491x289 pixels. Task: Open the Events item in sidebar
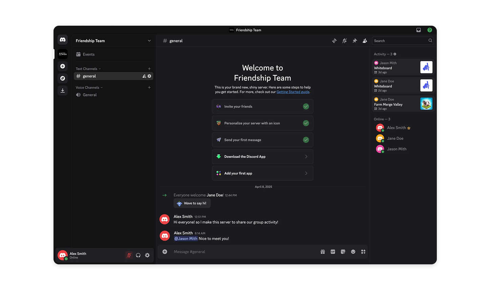tap(113, 54)
